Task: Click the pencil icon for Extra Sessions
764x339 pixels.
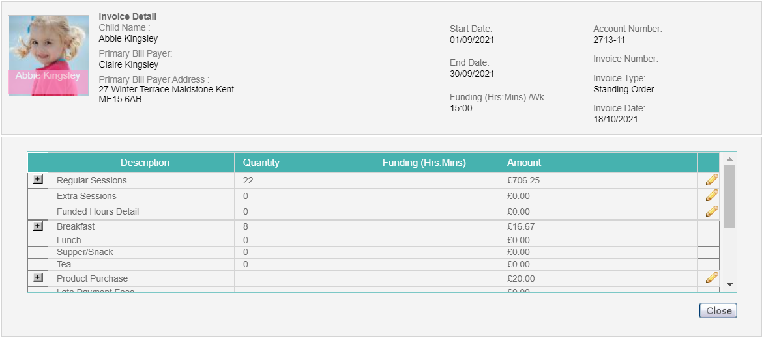Action: coord(712,195)
